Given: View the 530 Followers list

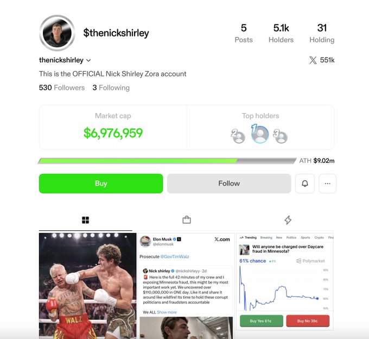Looking at the screenshot, I should [62, 87].
